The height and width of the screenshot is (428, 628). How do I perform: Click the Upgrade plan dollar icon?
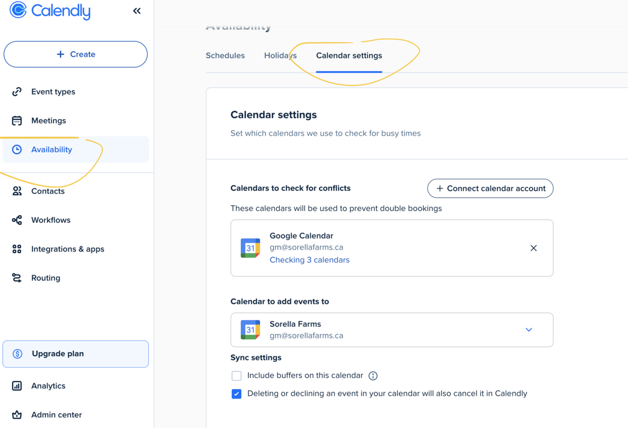click(17, 354)
